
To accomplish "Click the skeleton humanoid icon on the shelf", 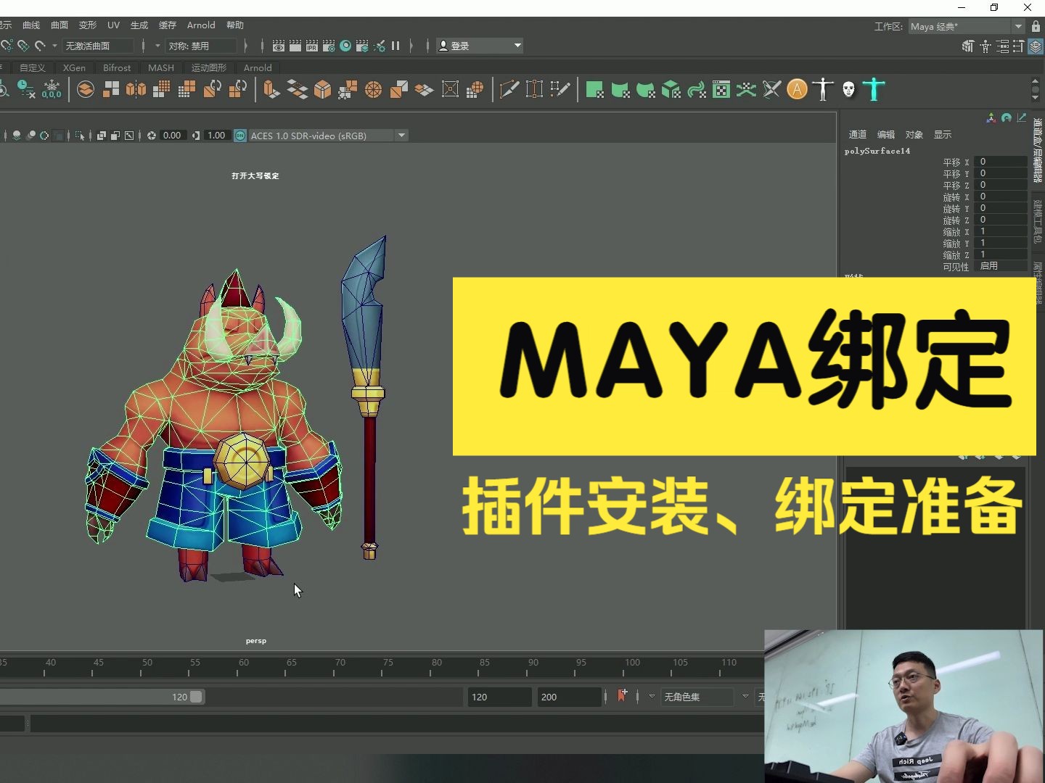I will pyautogui.click(x=824, y=89).
